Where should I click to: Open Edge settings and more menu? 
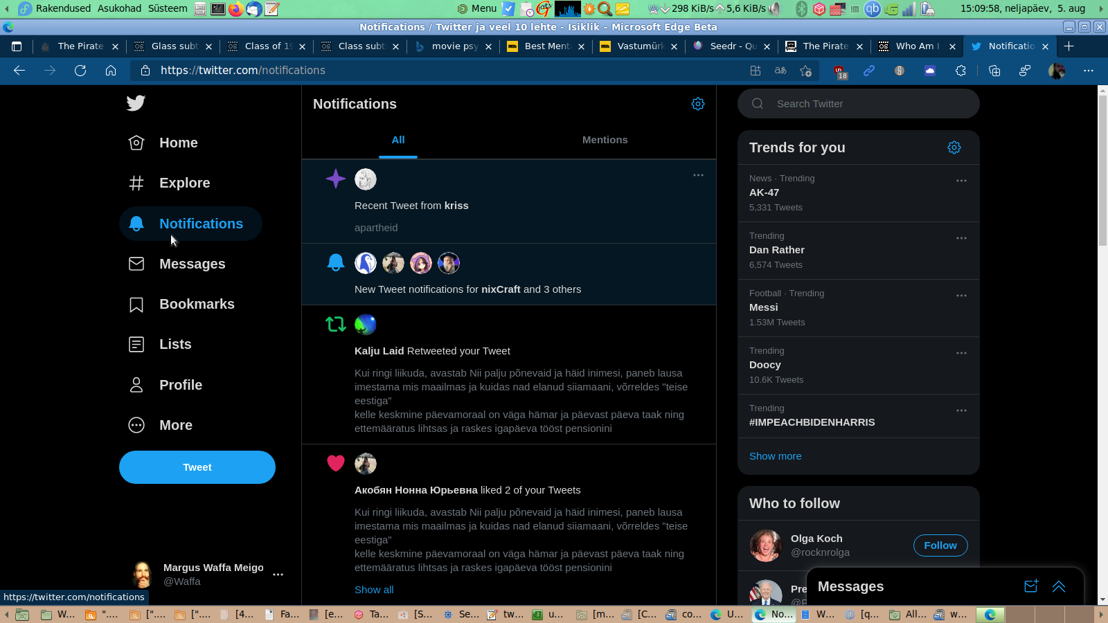(1089, 71)
